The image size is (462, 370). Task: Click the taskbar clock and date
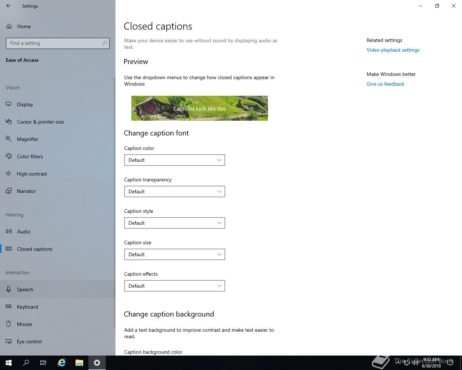tap(431, 363)
